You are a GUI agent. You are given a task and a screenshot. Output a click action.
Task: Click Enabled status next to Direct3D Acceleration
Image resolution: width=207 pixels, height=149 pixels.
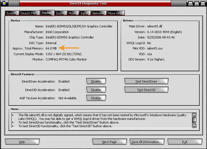click(64, 90)
